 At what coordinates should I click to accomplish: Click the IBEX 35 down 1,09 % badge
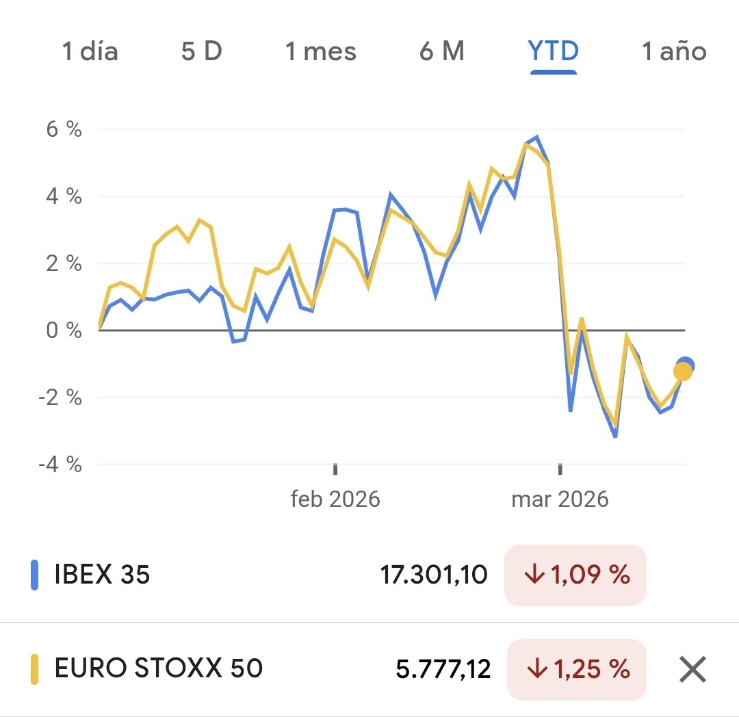click(575, 575)
